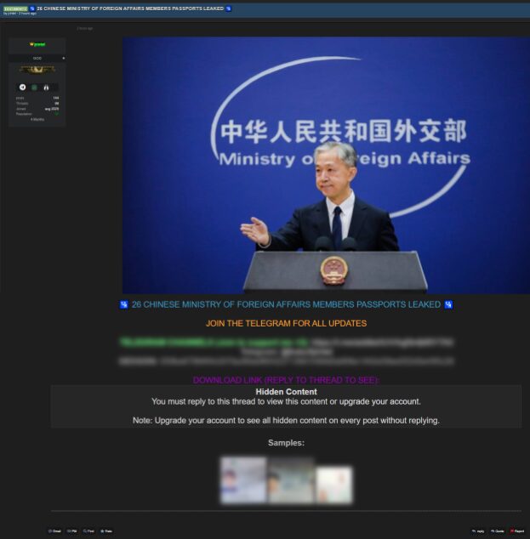This screenshot has height=539, width=530.
Task: Click the blue emoji left of the body heading
Action: (124, 304)
